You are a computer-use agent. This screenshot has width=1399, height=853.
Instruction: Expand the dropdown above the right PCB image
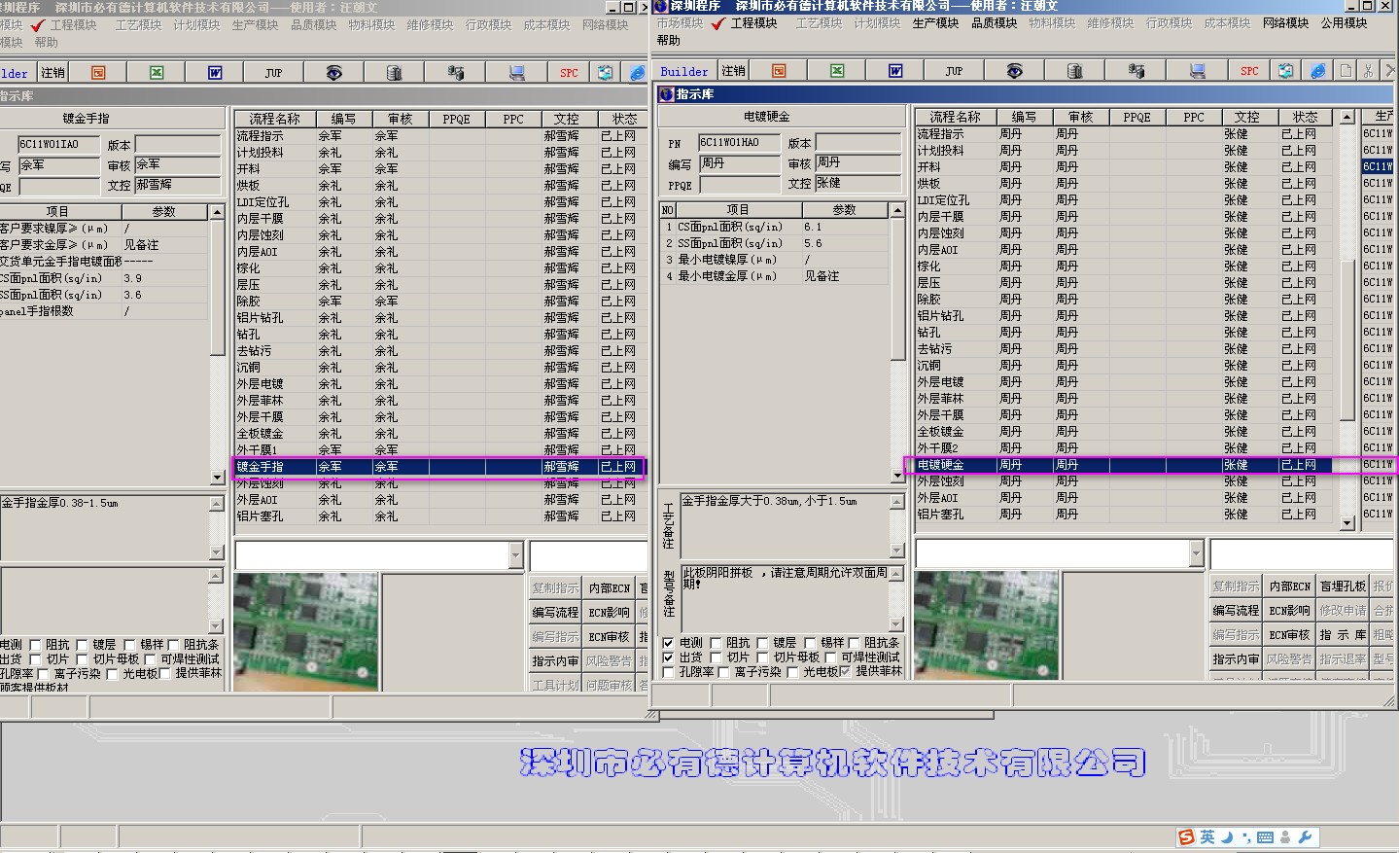pyautogui.click(x=1196, y=553)
